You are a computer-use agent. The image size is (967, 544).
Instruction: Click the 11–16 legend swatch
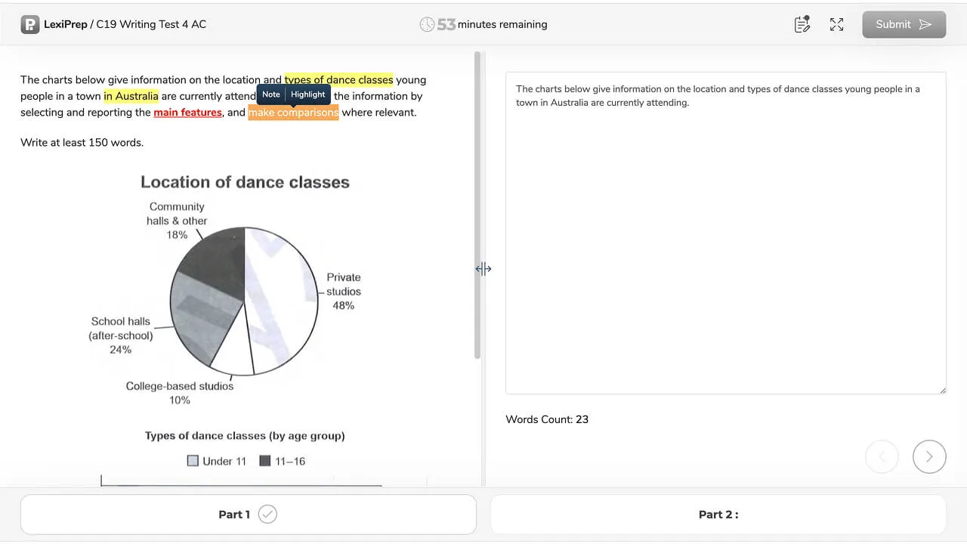point(265,461)
